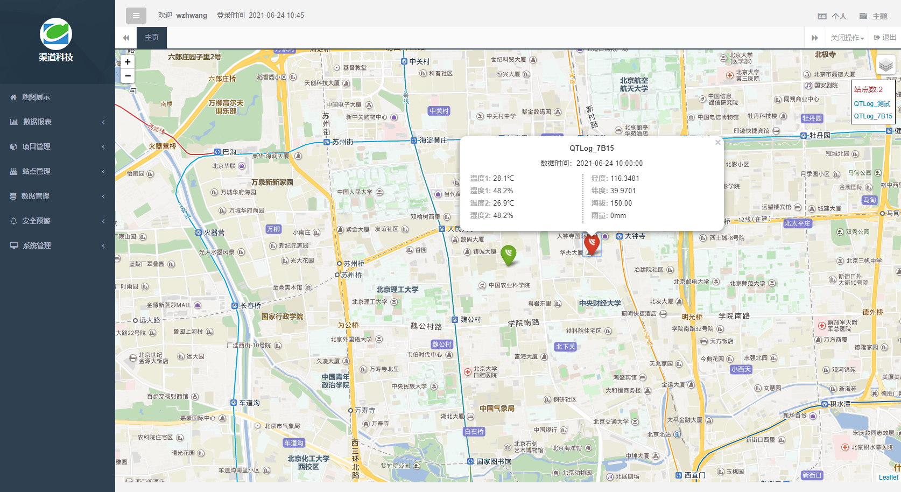Click the 退出 logout button
901x492 pixels.
click(885, 38)
